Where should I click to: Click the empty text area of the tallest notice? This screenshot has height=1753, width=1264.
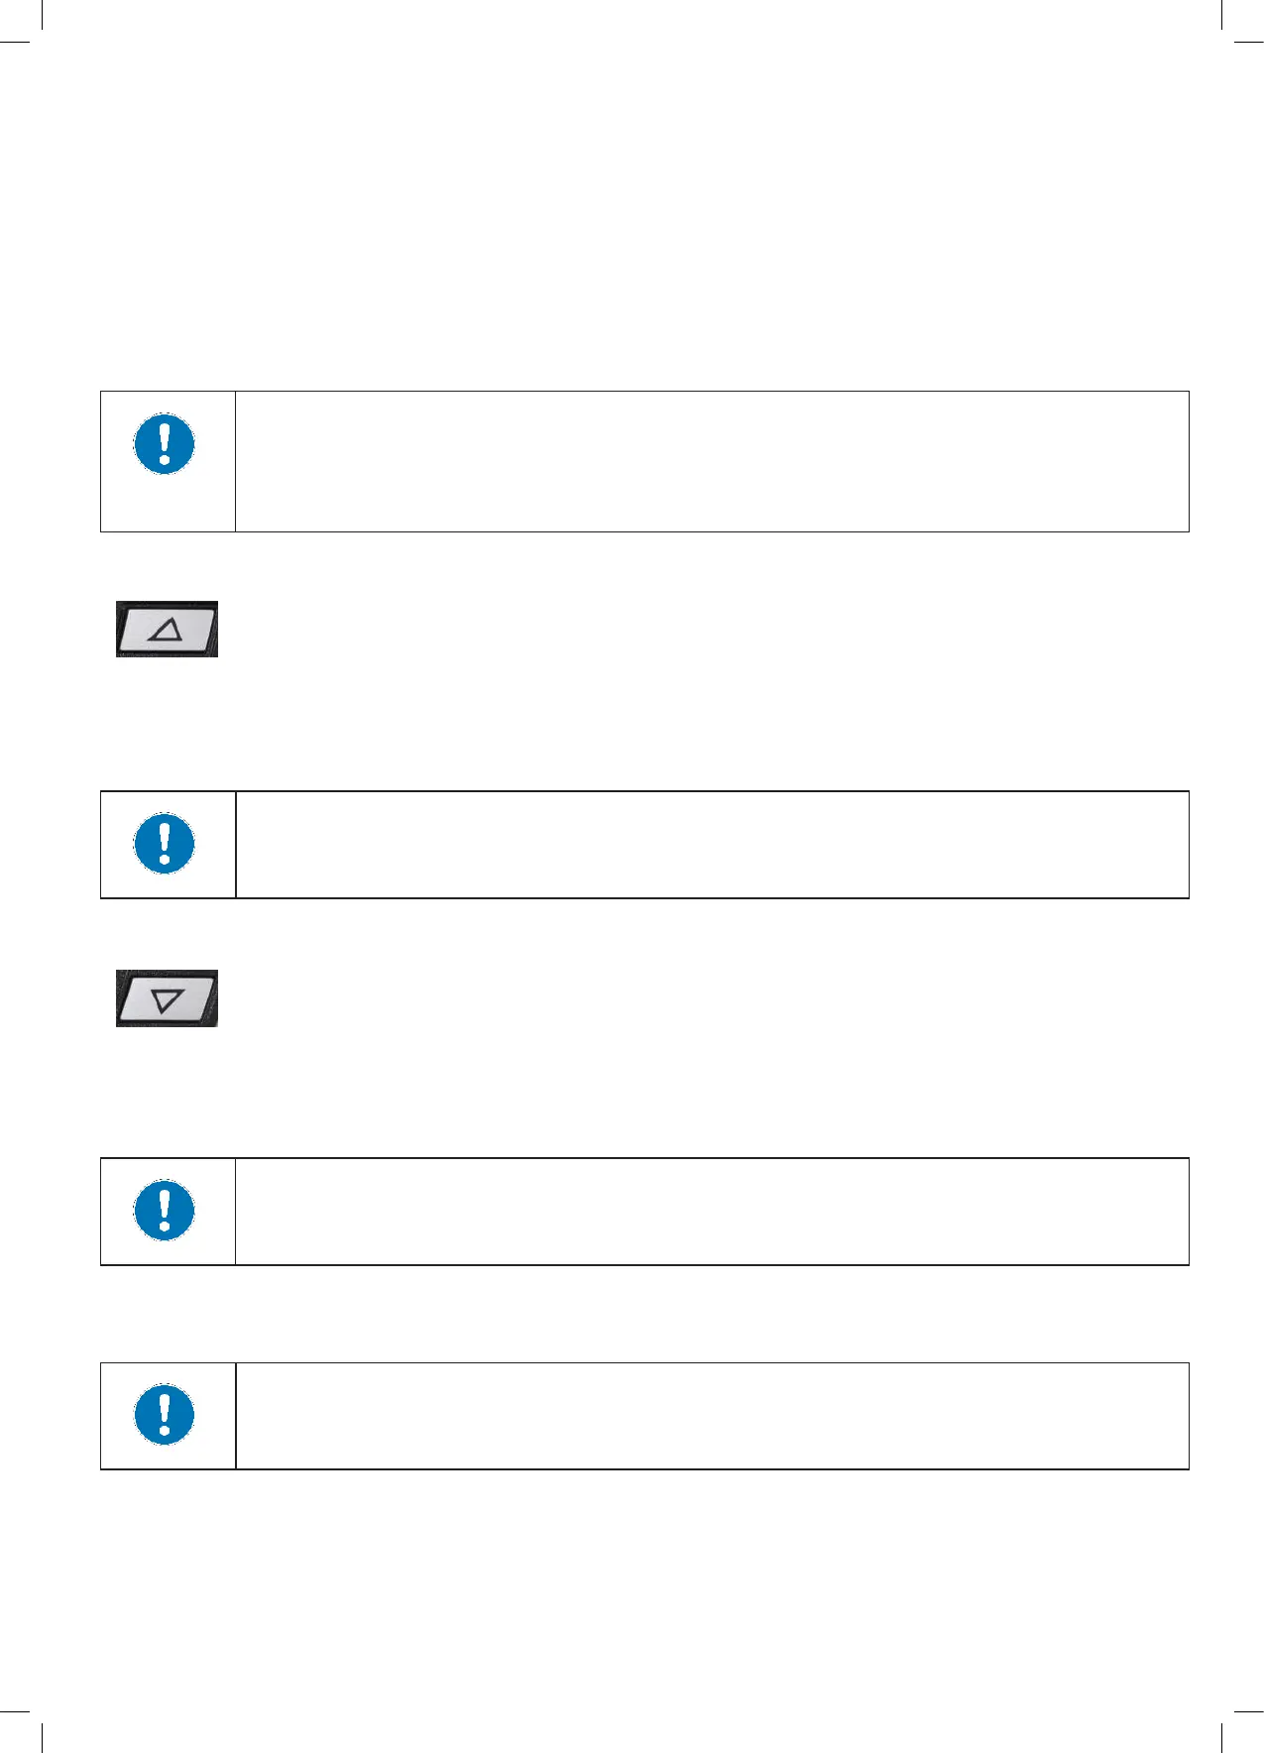tap(711, 461)
